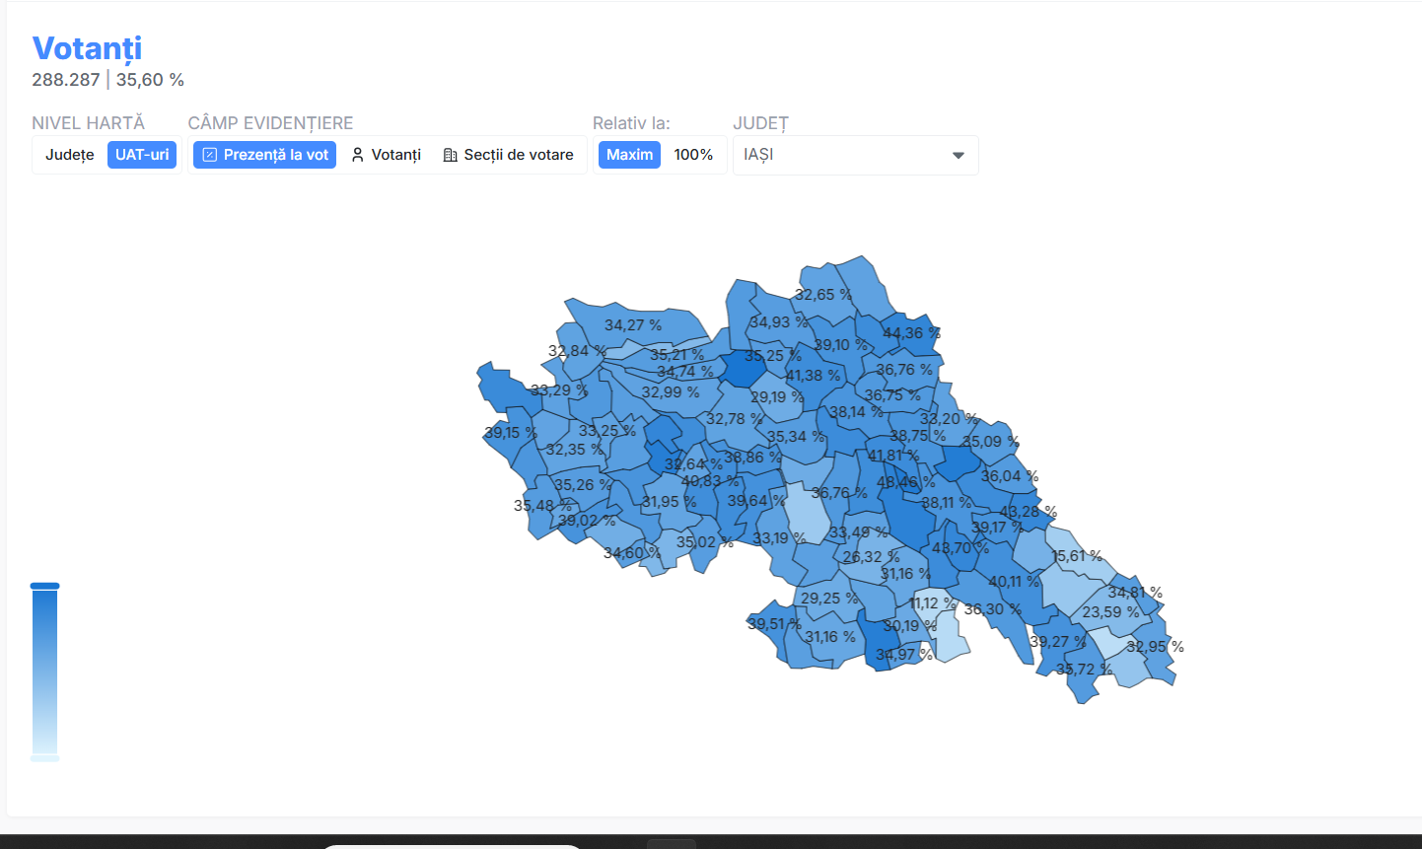
Task: Select the map area labeled 41,38 %
Action: coord(813,376)
